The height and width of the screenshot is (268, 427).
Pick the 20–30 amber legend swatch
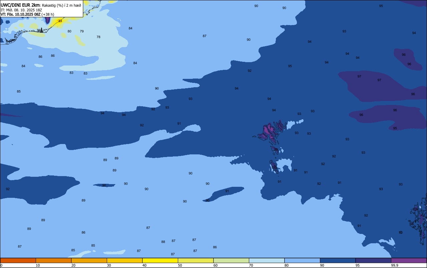tap(89, 260)
